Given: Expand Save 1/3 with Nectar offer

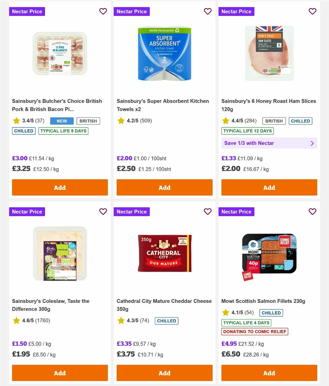Looking at the screenshot, I should [269, 143].
